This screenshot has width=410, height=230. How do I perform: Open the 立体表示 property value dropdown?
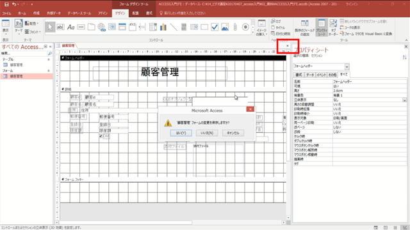point(404,100)
